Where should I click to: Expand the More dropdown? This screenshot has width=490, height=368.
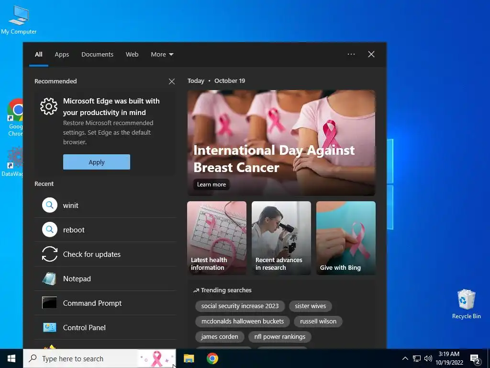(162, 54)
